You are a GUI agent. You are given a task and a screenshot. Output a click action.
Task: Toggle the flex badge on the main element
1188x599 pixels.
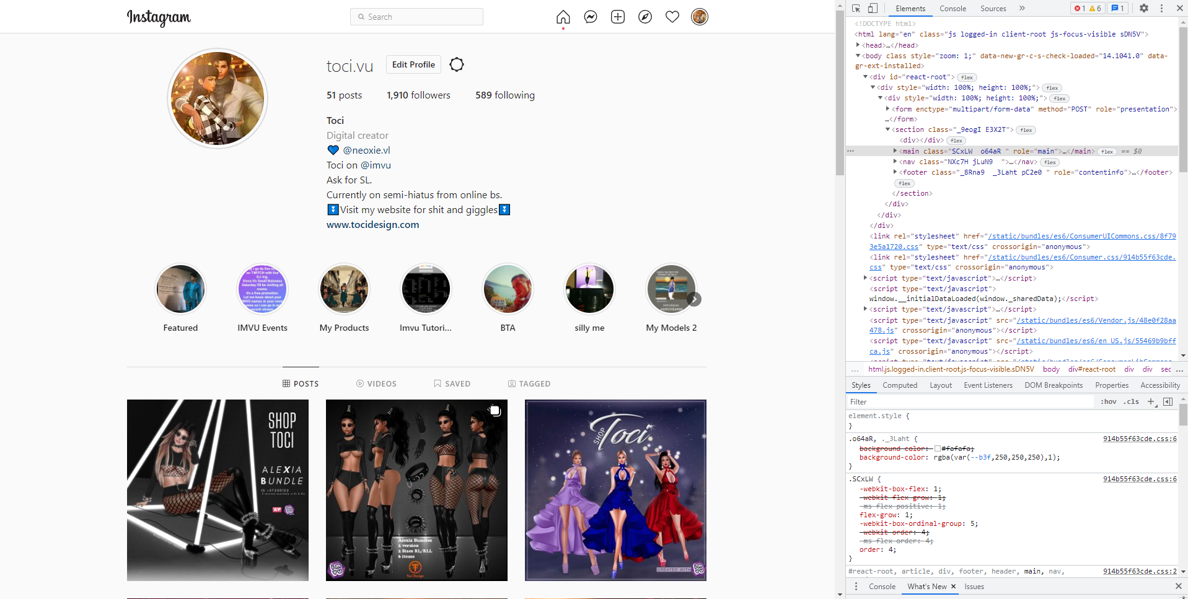coord(1107,151)
